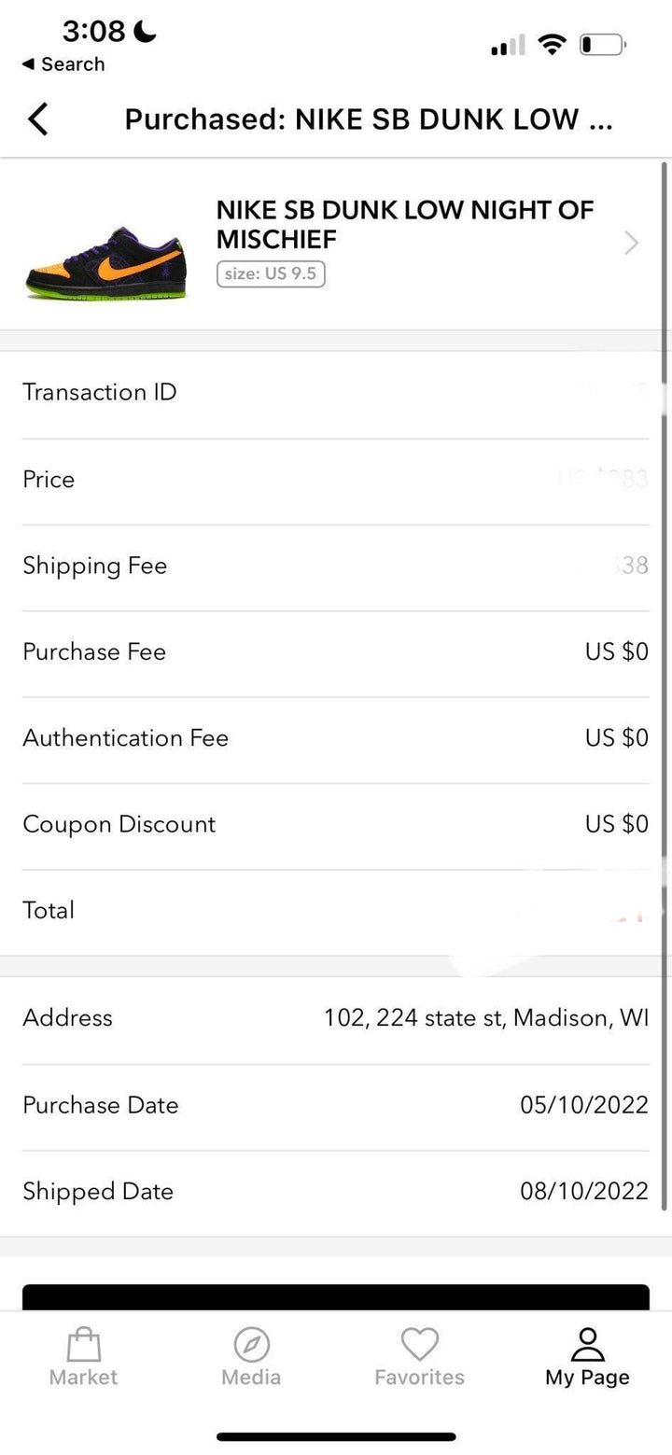Expand product details with right chevron
The width and height of the screenshot is (672, 1455).
tap(632, 244)
